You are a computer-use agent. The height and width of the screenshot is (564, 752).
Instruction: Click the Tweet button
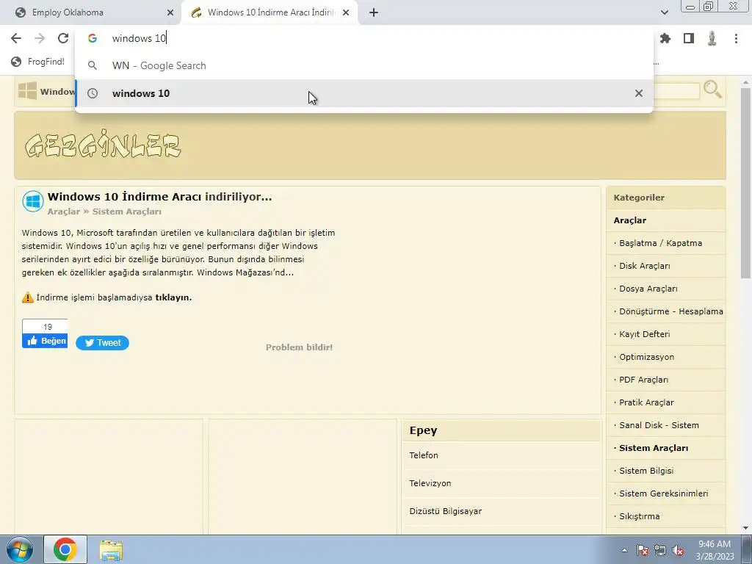[102, 342]
